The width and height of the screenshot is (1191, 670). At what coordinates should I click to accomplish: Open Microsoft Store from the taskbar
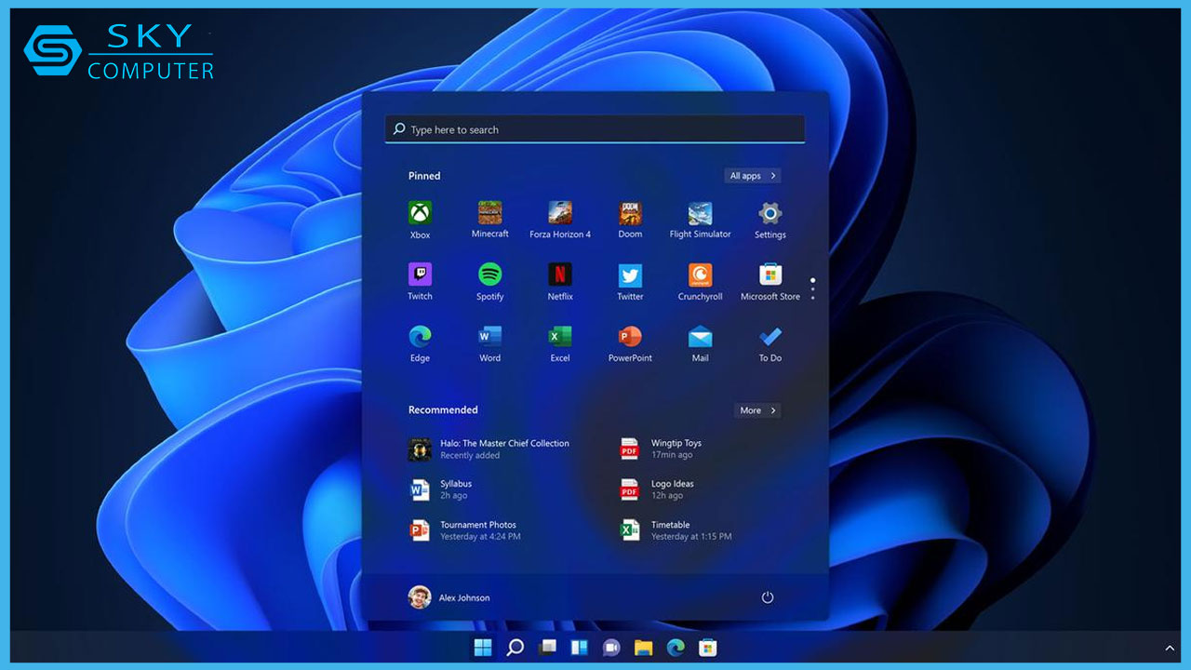pos(708,648)
